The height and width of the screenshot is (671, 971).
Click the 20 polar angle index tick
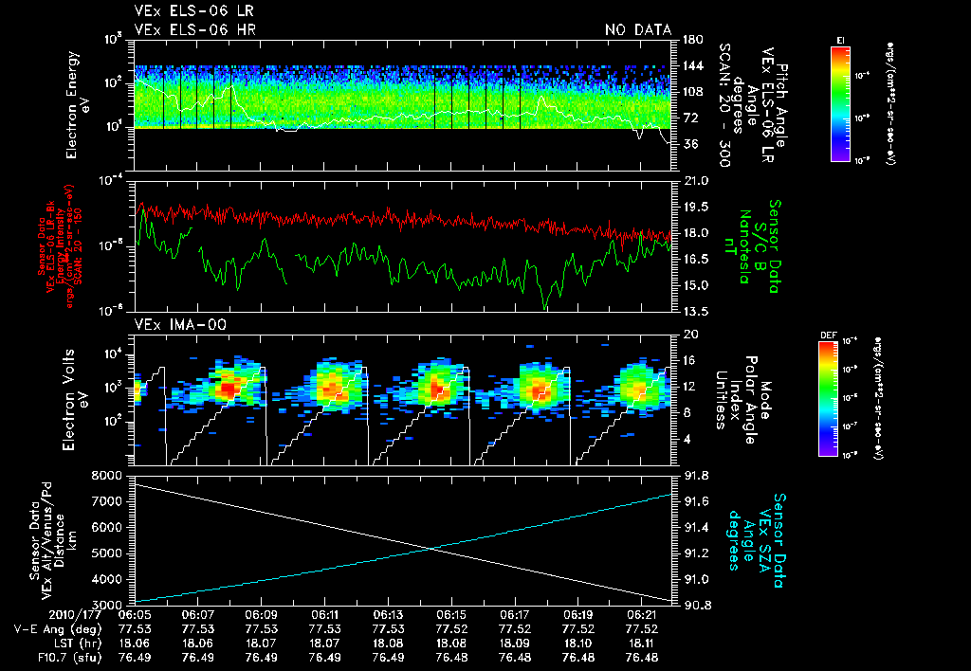coord(690,335)
